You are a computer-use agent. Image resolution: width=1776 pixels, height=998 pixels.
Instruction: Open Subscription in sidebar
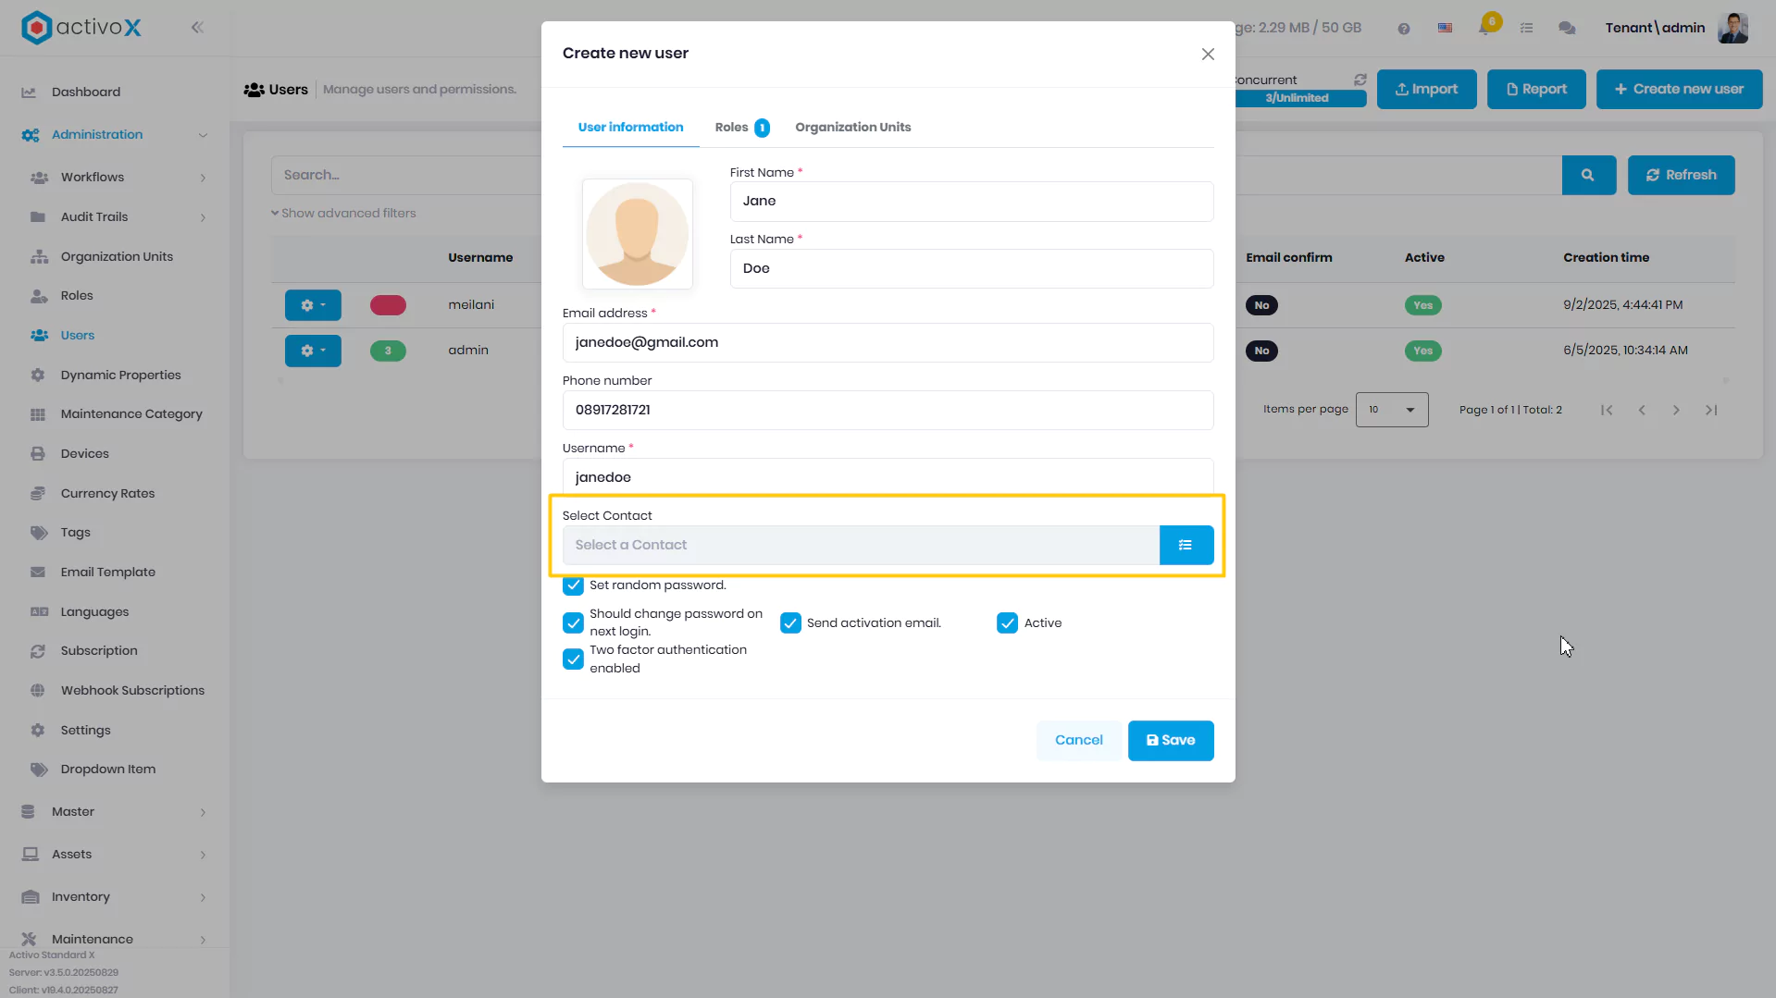99,651
